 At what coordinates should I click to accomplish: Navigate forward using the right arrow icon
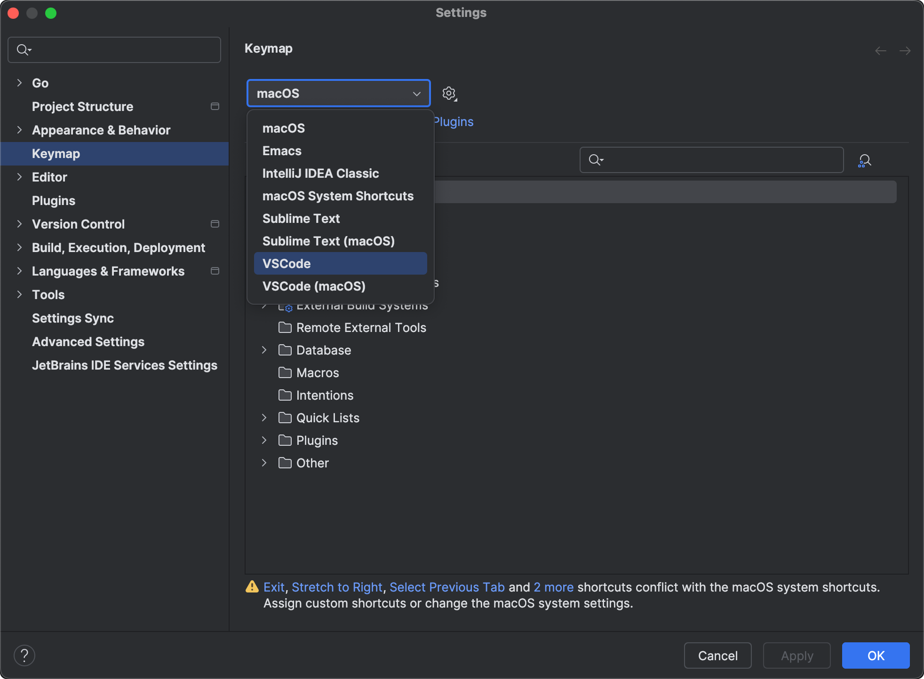pyautogui.click(x=906, y=51)
